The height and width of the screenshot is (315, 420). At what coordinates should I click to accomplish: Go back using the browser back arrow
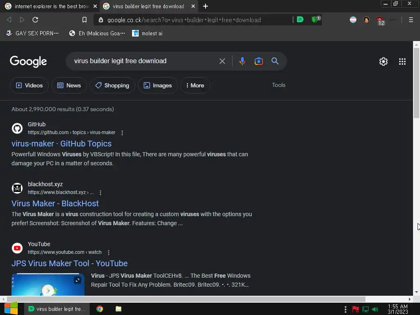(x=9, y=20)
